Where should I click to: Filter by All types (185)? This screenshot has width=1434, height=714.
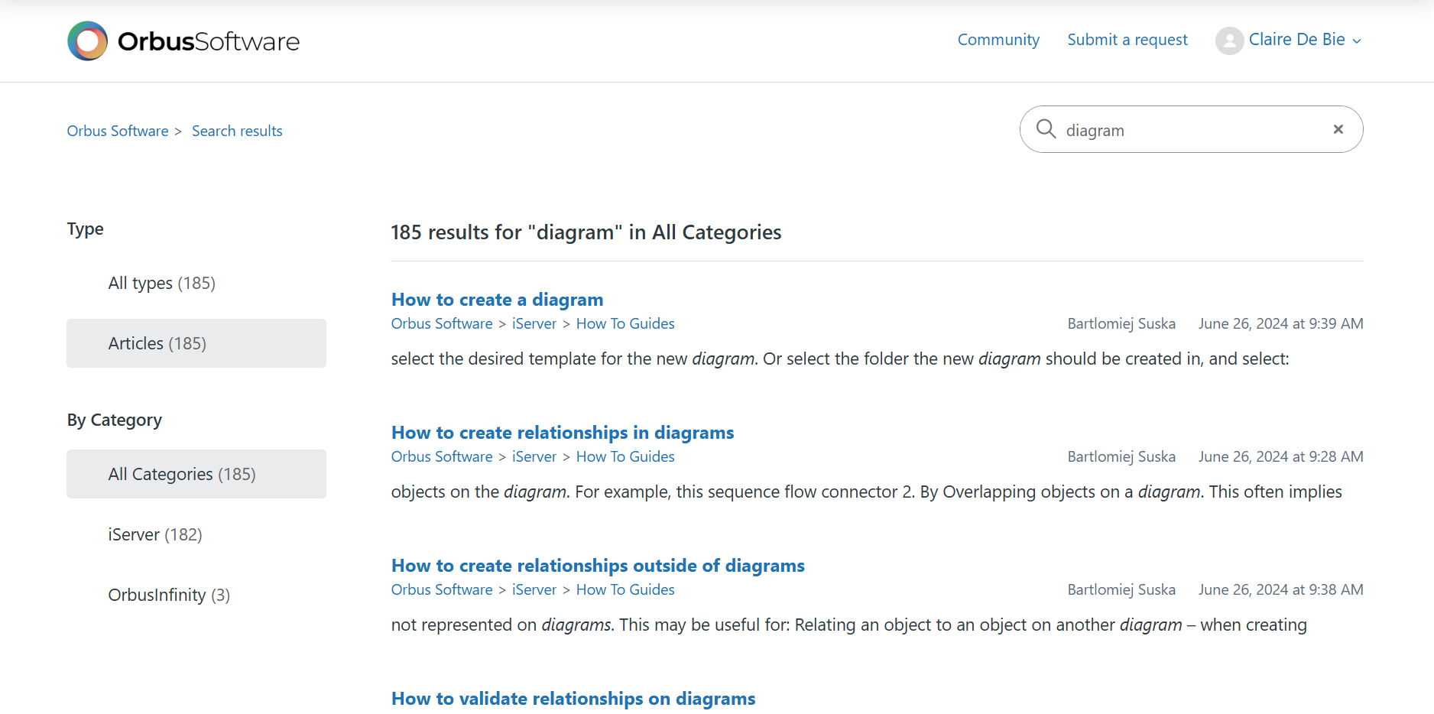(x=162, y=283)
